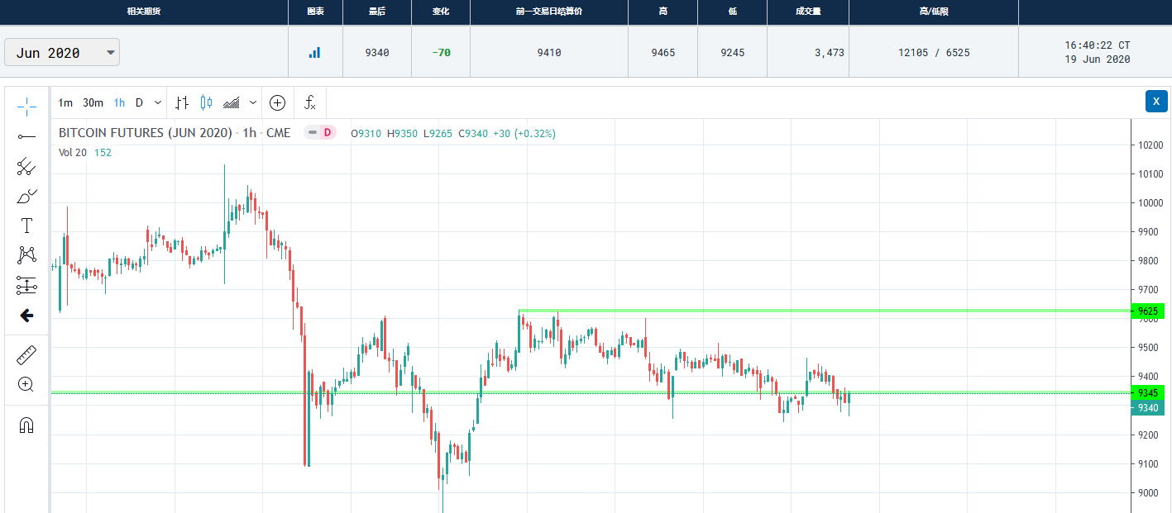
Task: Select the trend line drawing tool
Action: 26,136
